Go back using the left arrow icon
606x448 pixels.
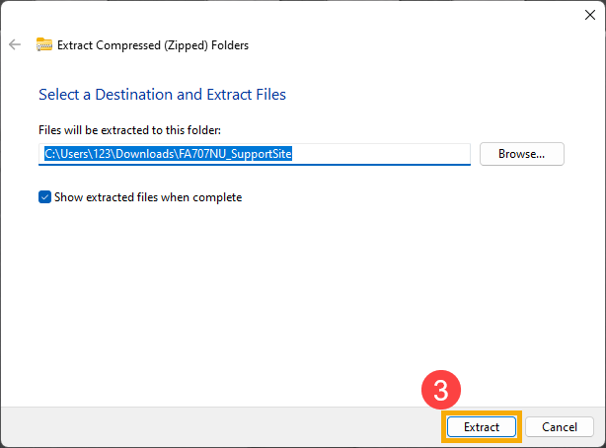coord(15,44)
